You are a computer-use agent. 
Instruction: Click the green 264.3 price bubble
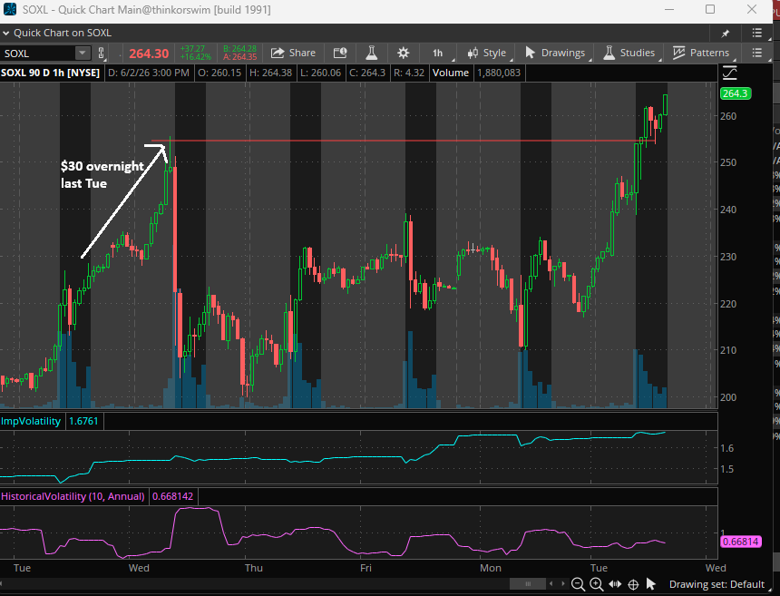tap(735, 93)
